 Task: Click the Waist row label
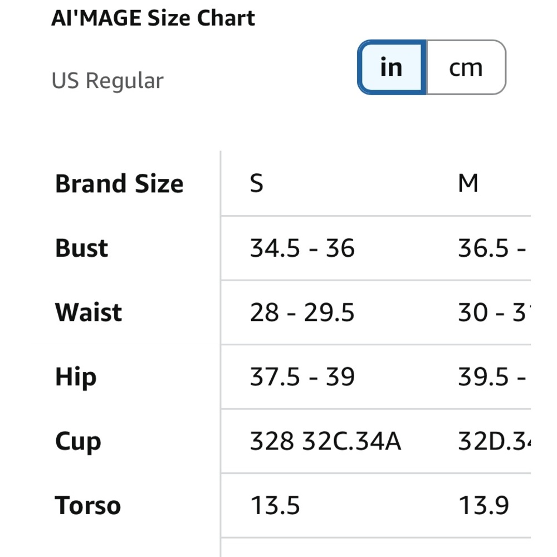pos(89,312)
